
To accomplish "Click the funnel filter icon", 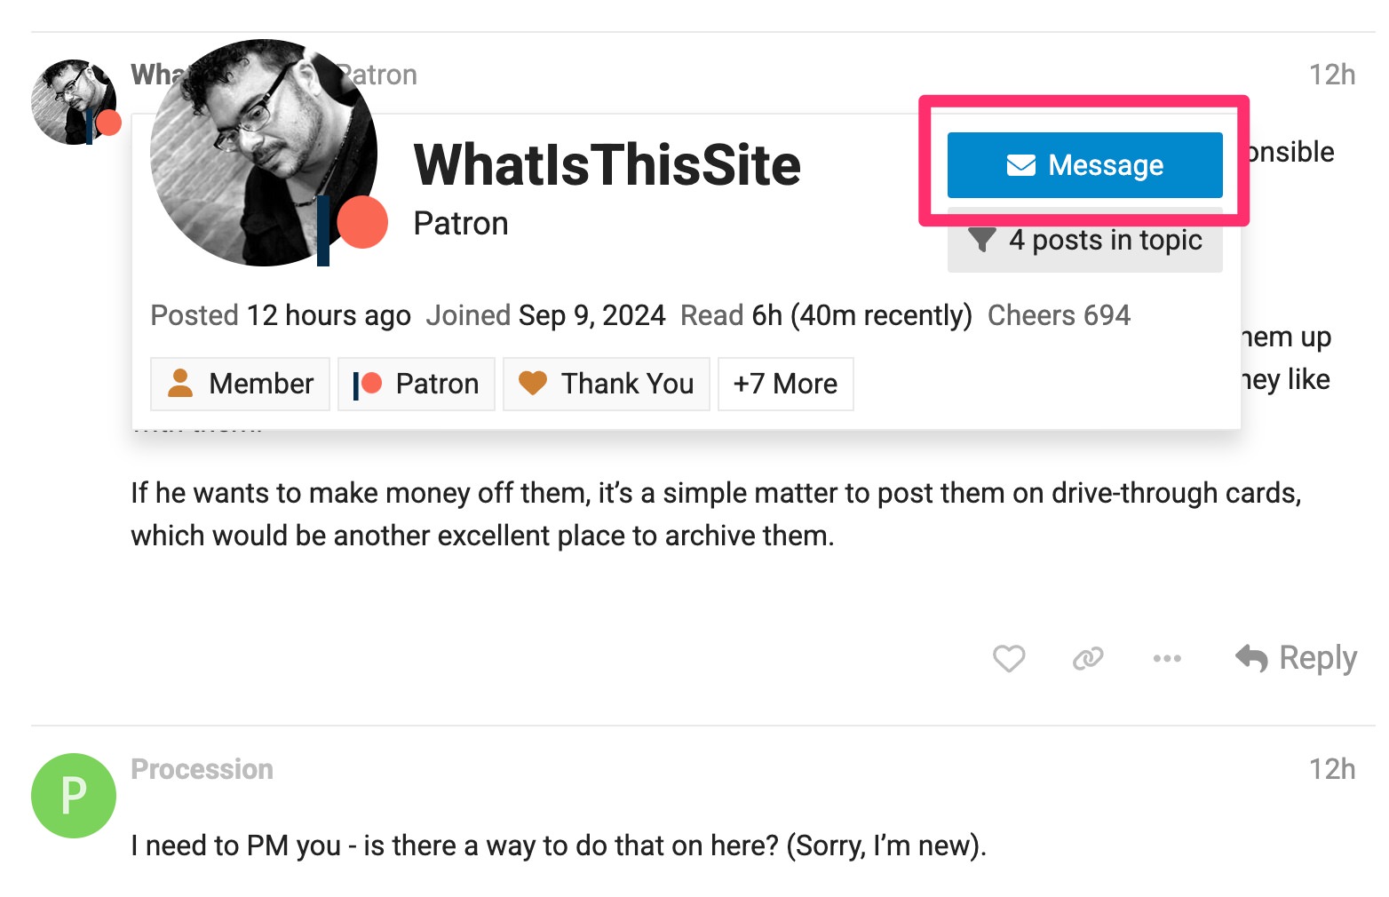I will tap(980, 240).
